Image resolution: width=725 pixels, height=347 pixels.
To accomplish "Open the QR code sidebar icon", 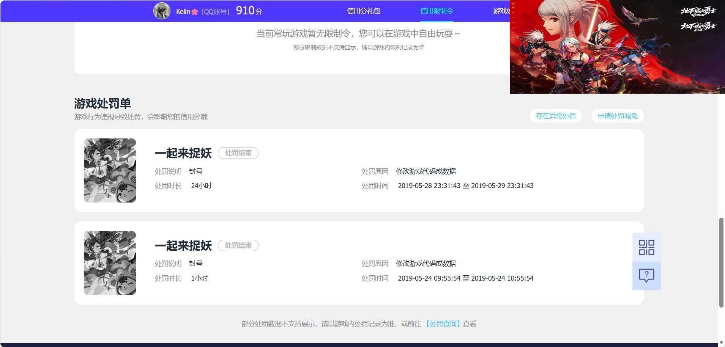I will 646,247.
